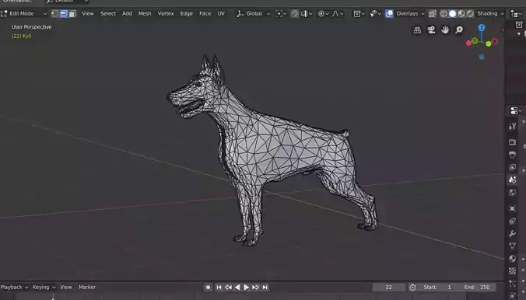This screenshot has width=526, height=300.
Task: Open the Texture properties checker tab
Action: tap(512, 270)
